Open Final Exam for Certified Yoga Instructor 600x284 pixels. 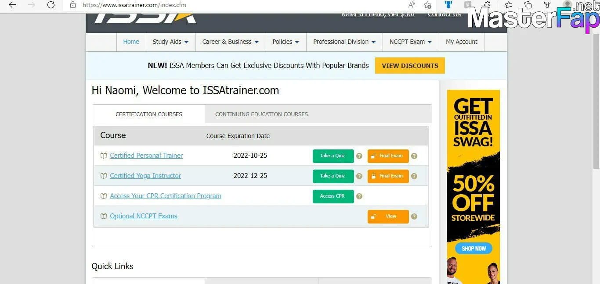tap(388, 176)
